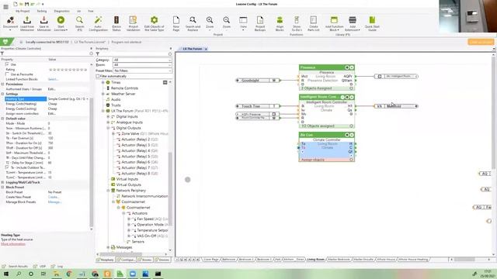Toggle Use as Favourite checkbox
Viewport: 497px width, 279px height.
click(x=7, y=74)
